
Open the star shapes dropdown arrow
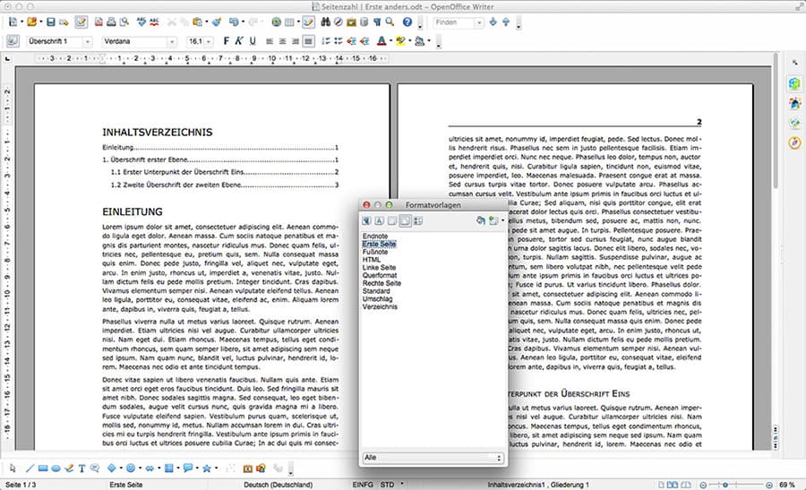216,469
